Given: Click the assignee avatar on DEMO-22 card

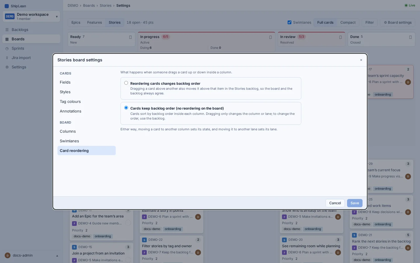Looking at the screenshot, I should (x=198, y=252).
